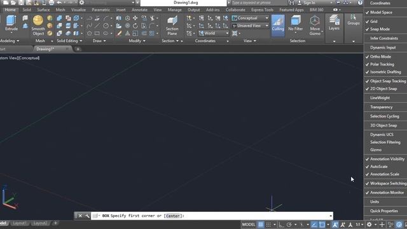Viewport: 407px width, 229px height.
Task: Click the Conceptual viewport label
Action: [x=29, y=58]
